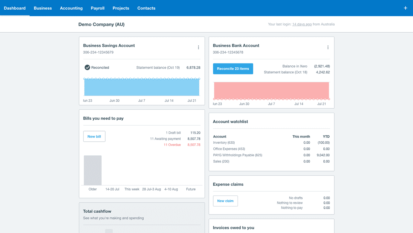Click the 1 Draft bill link
Viewport: 413px width, 233px height.
click(x=173, y=133)
